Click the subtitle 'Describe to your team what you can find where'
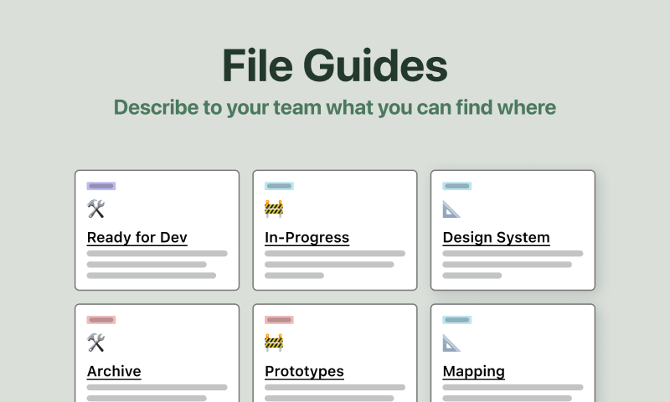Image resolution: width=670 pixels, height=402 pixels. [x=335, y=107]
